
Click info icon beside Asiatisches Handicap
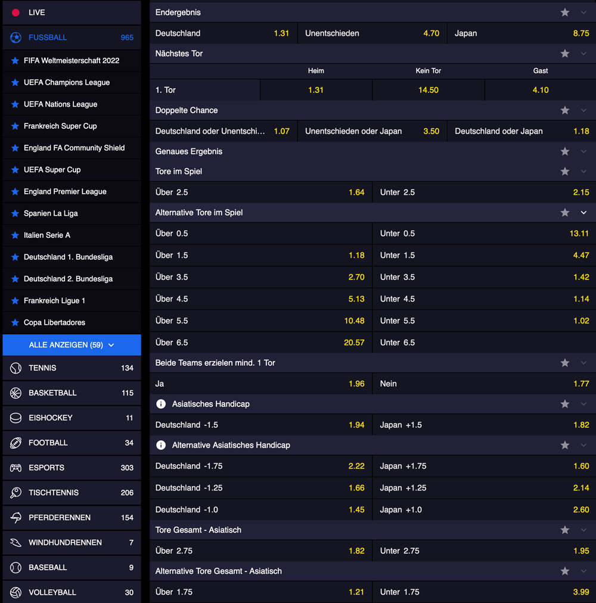(161, 404)
